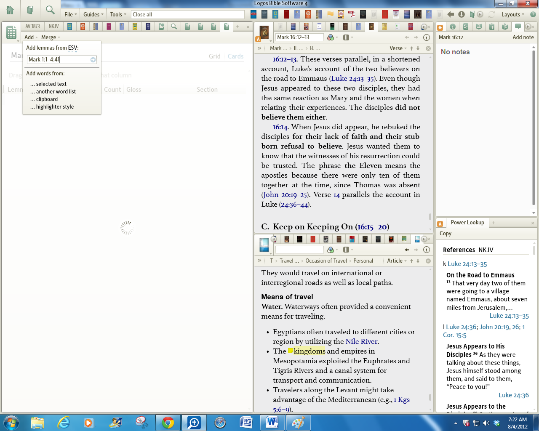Switch word list to Cards view
The image size is (539, 431).
(x=235, y=56)
